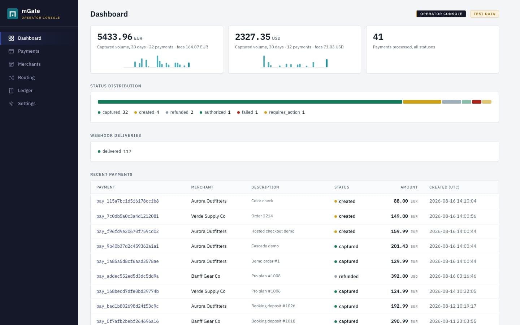Image resolution: width=520 pixels, height=325 pixels.
Task: Click the 'Cascade demo' description cell
Action: point(265,246)
